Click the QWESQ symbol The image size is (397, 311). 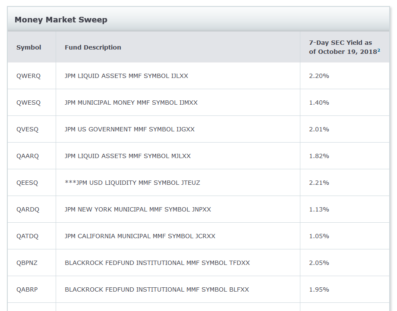(x=28, y=103)
